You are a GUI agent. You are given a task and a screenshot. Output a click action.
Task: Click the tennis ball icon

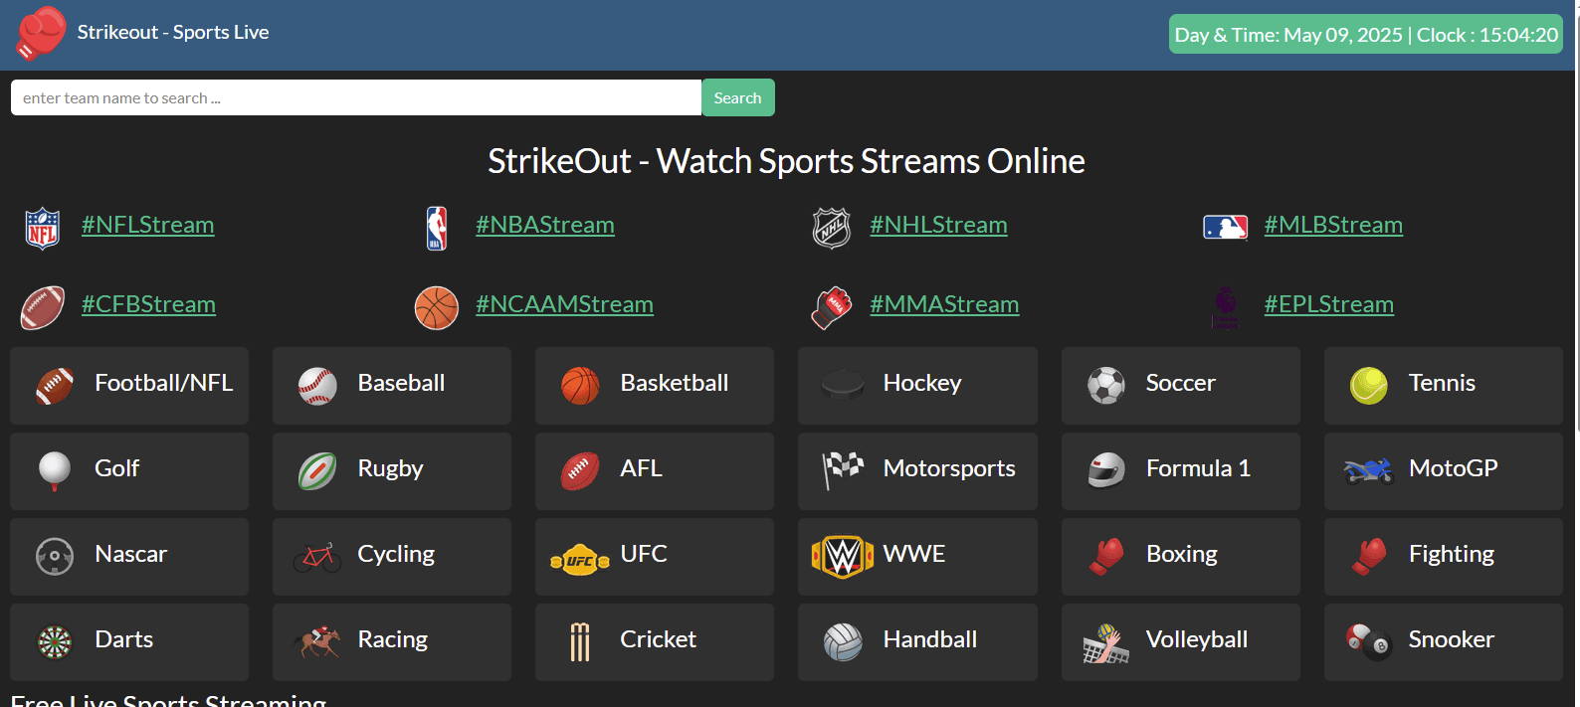1369,386
